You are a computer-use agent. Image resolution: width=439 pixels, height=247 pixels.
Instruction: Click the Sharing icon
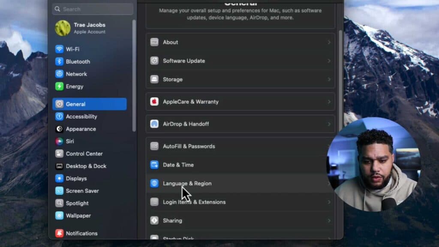[154, 220]
